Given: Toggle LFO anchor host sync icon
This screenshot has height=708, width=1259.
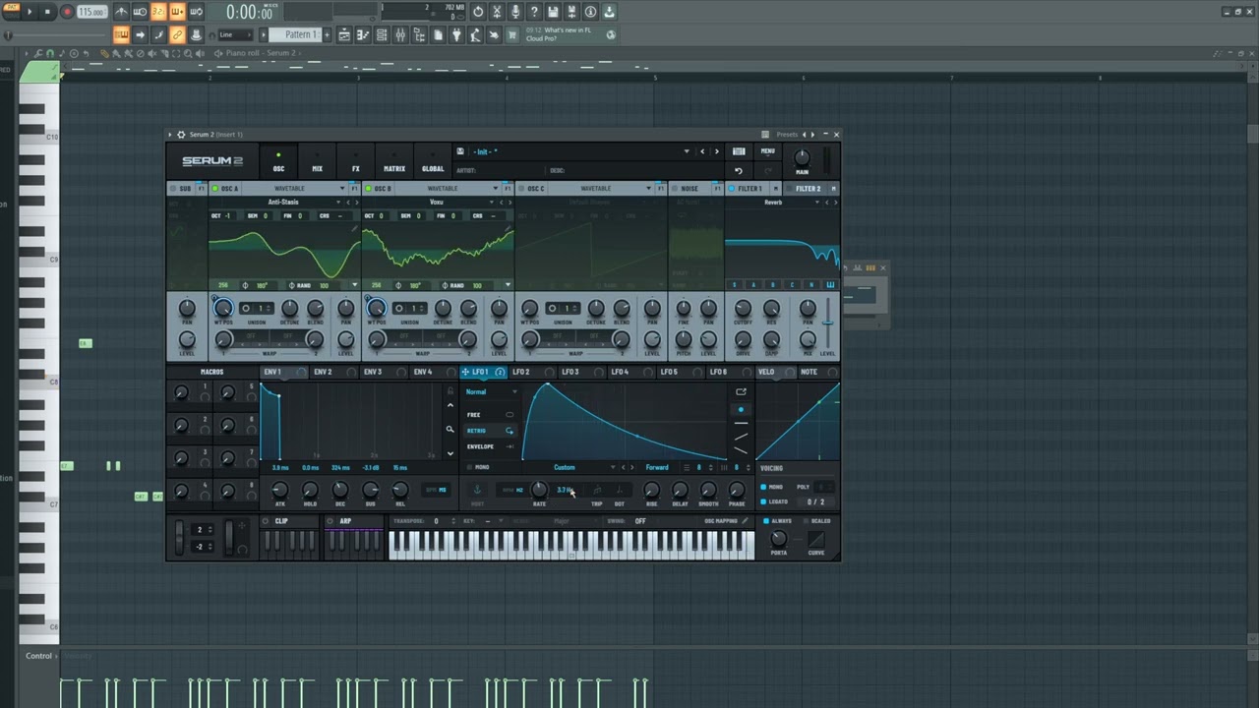Looking at the screenshot, I should click(x=477, y=490).
